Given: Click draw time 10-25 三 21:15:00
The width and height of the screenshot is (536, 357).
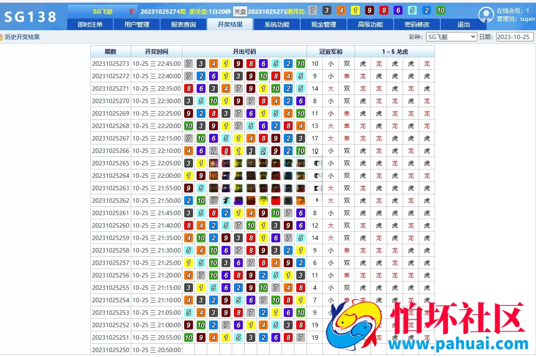Looking at the screenshot, I should [x=157, y=288].
